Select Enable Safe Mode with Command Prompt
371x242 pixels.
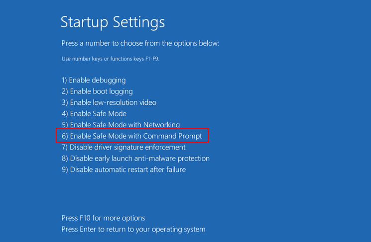(x=132, y=136)
